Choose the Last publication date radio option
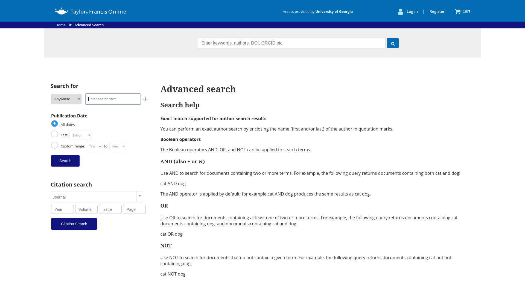The height and width of the screenshot is (284, 525). (55, 134)
